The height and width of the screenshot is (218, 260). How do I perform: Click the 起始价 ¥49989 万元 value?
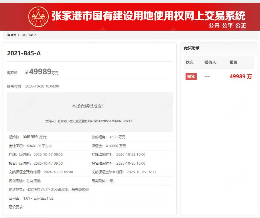(35, 137)
